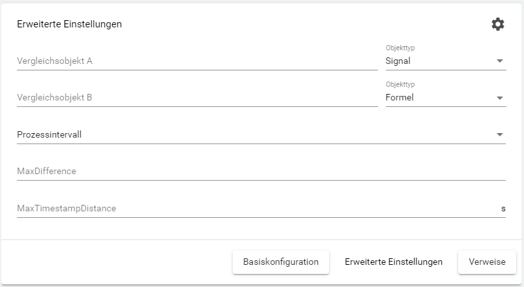
Task: Click the 's' unit suffix of MaxTimestampDistance
Action: click(503, 208)
